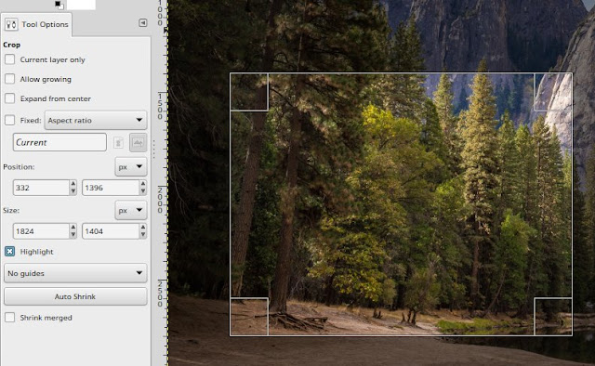Decrease Position Y with down arrow
This screenshot has width=595, height=366.
click(143, 191)
